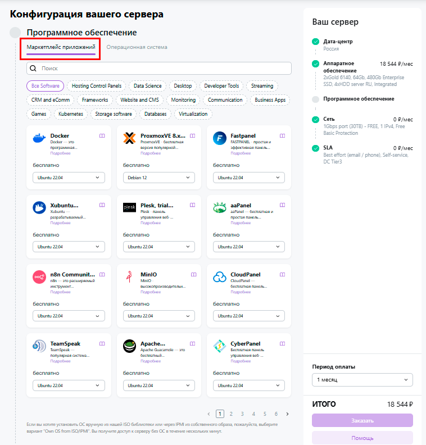Filter by Data Science category

click(x=148, y=86)
